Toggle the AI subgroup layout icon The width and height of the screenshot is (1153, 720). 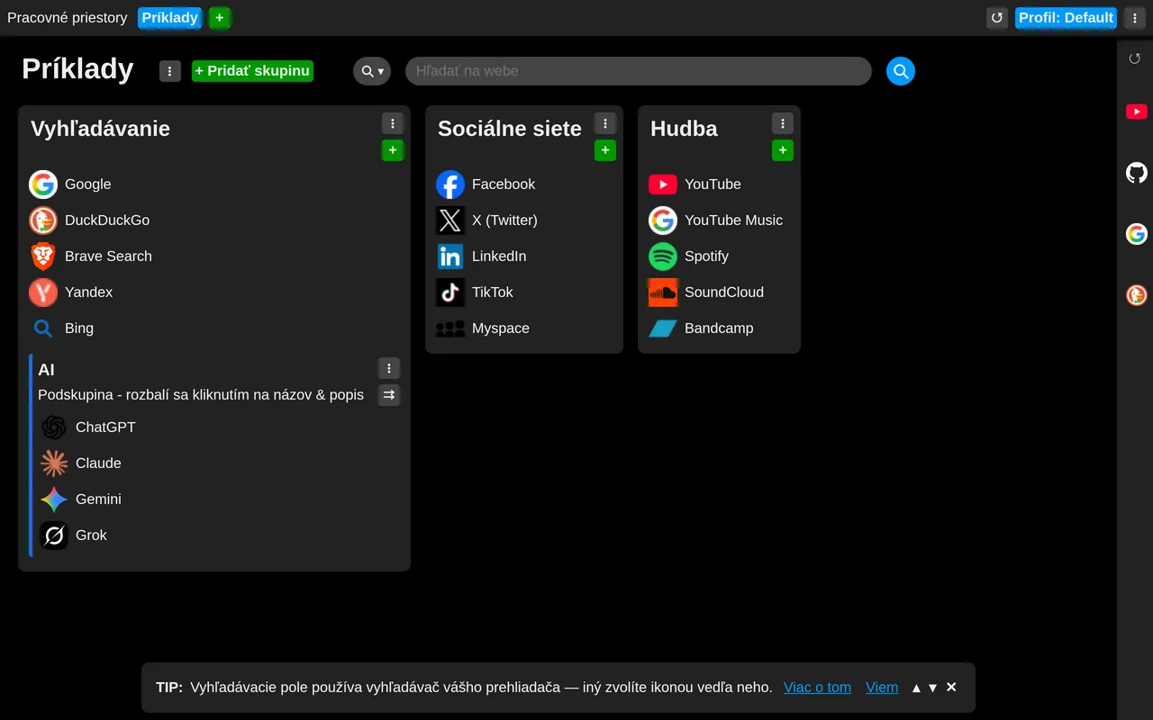[x=389, y=395]
